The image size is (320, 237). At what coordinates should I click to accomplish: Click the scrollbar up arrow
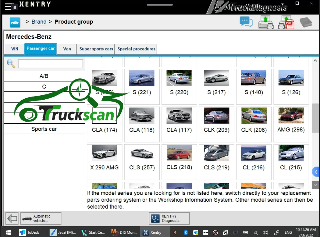315,61
